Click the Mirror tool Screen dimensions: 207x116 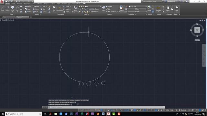coord(36,9)
